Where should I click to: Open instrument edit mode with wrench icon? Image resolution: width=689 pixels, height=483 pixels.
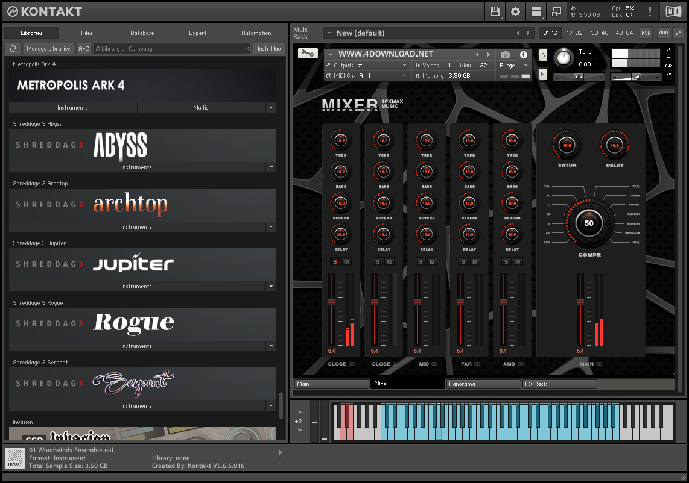click(x=308, y=54)
